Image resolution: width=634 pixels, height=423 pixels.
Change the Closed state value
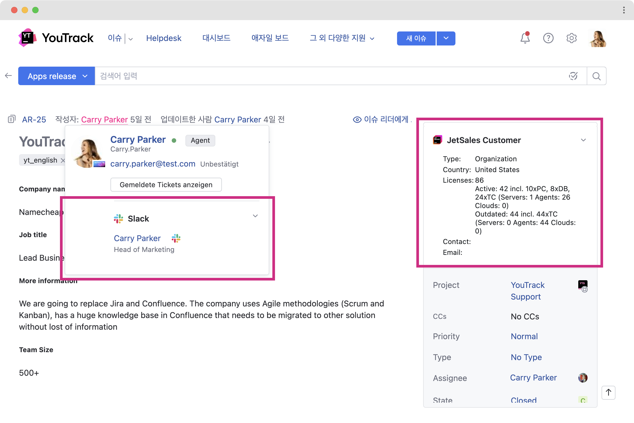coord(524,400)
